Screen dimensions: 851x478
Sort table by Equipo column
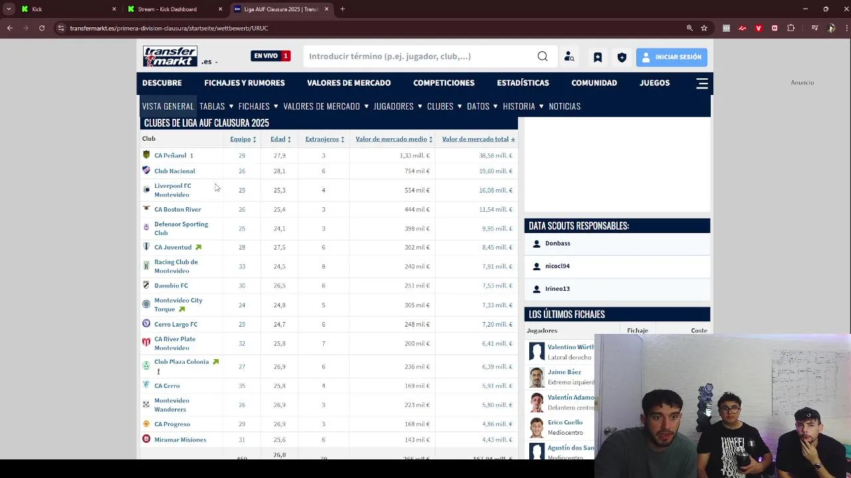(x=243, y=139)
